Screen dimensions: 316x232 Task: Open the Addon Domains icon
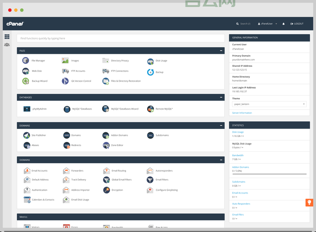pyautogui.click(x=106, y=135)
